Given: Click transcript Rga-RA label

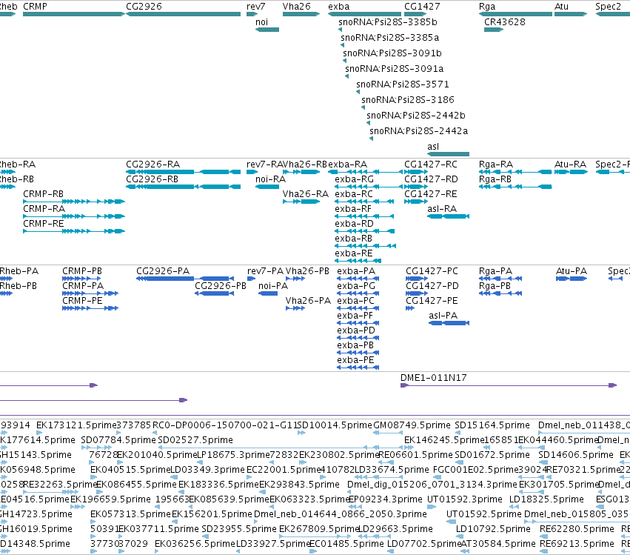Looking at the screenshot, I should click(x=496, y=164).
